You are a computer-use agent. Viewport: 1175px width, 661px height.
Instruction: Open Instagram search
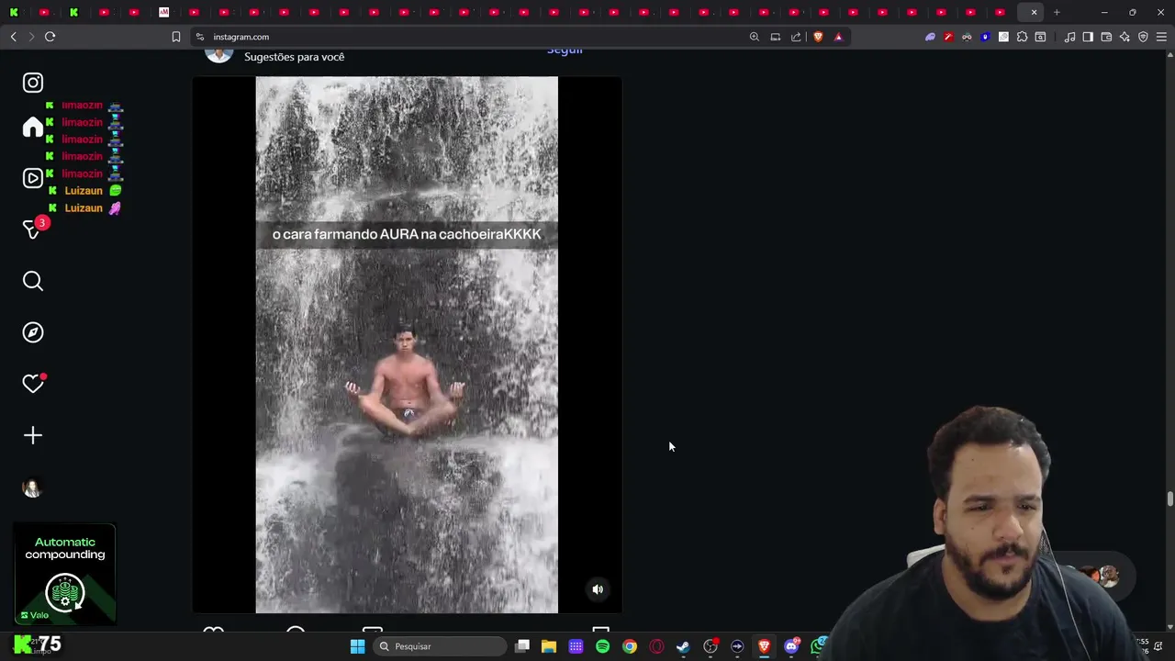pyautogui.click(x=33, y=281)
